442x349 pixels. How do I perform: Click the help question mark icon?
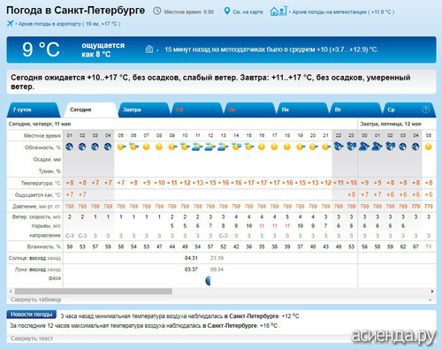pyautogui.click(x=425, y=110)
